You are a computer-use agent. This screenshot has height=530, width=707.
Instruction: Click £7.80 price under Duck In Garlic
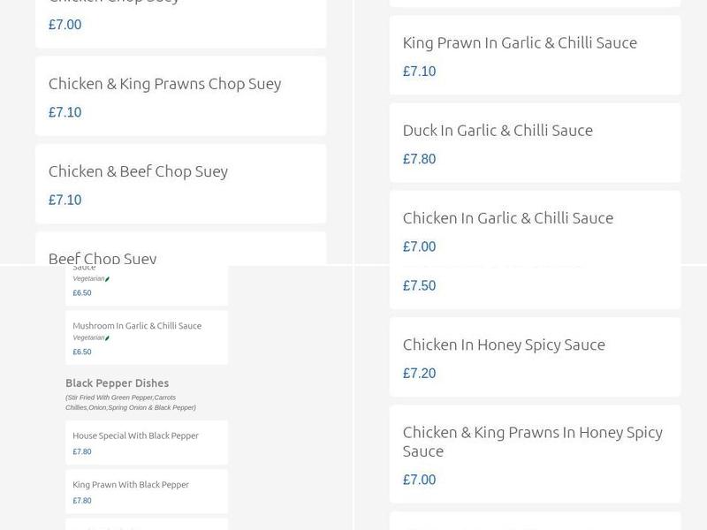pos(419,159)
